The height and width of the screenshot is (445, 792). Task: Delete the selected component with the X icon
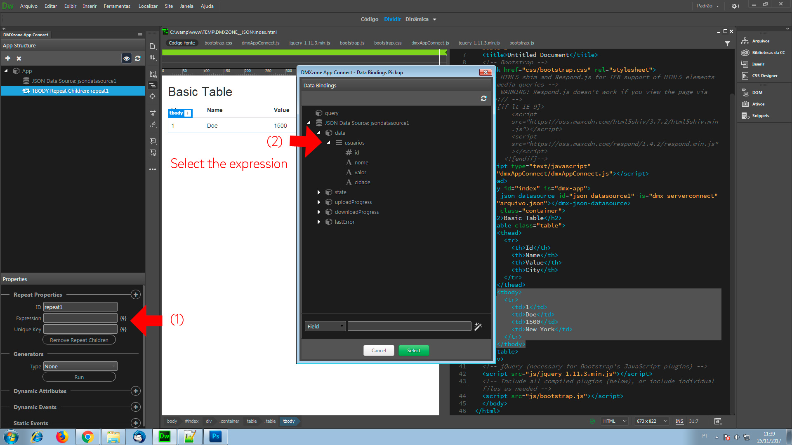click(x=19, y=59)
